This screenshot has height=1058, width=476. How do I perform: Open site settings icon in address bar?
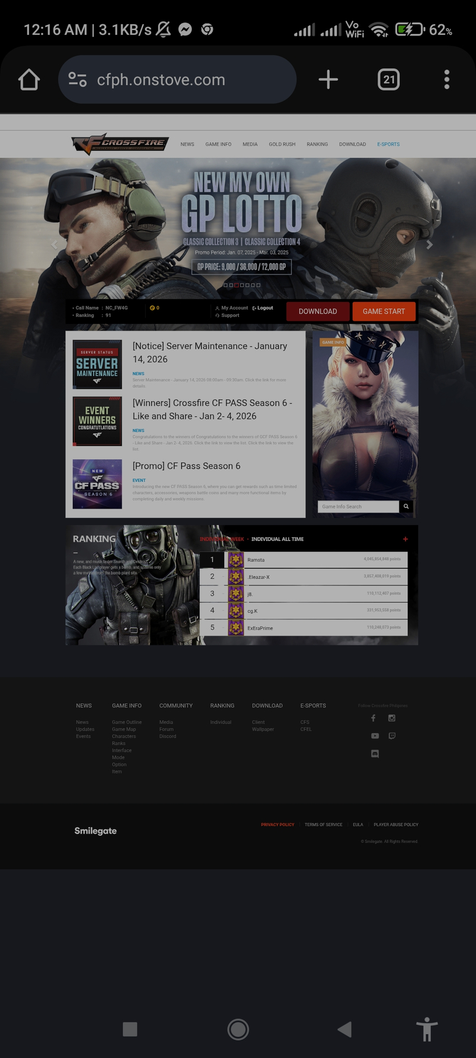[x=77, y=80]
